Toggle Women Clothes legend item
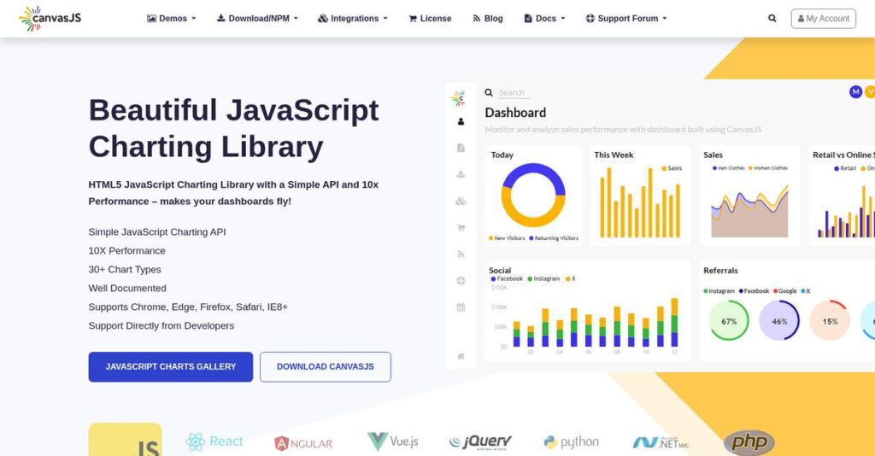875x456 pixels. 768,167
